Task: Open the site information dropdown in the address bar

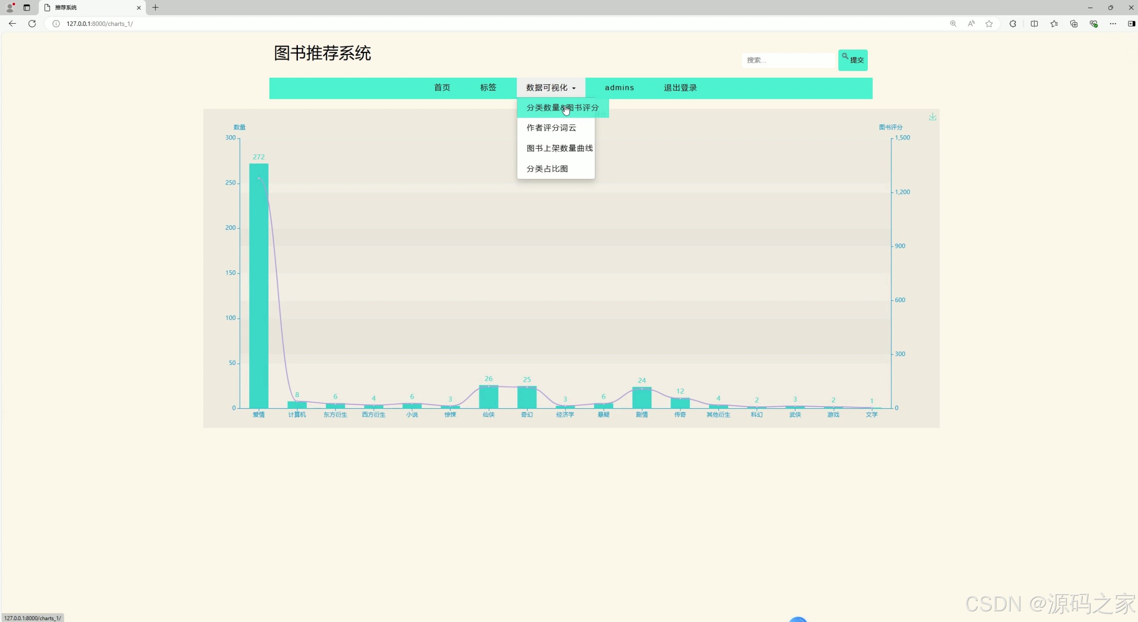Action: 56,24
